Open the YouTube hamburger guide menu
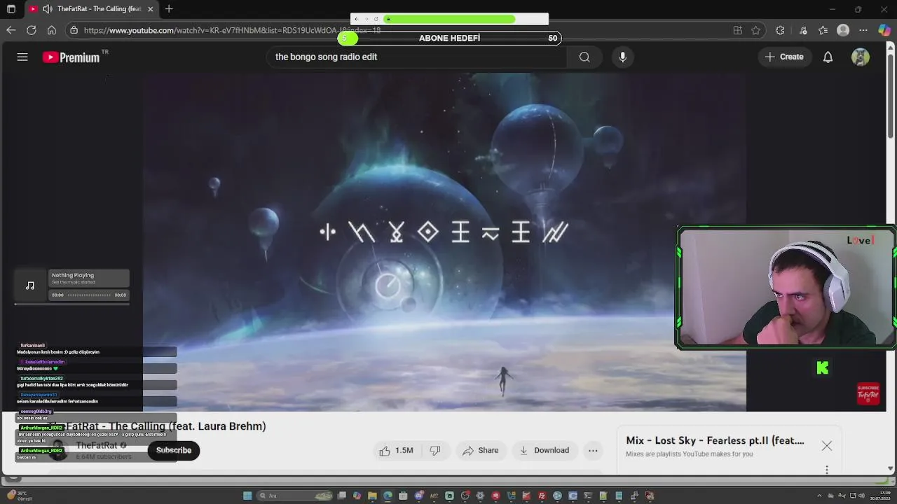897x504 pixels. (x=22, y=57)
